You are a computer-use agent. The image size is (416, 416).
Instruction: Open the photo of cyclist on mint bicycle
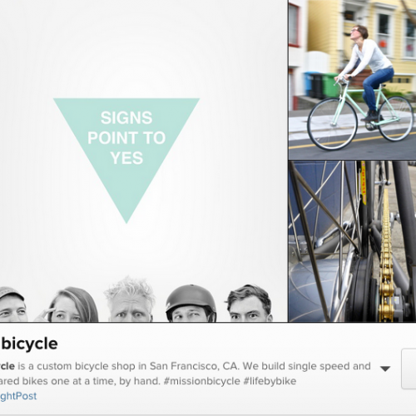[352, 80]
